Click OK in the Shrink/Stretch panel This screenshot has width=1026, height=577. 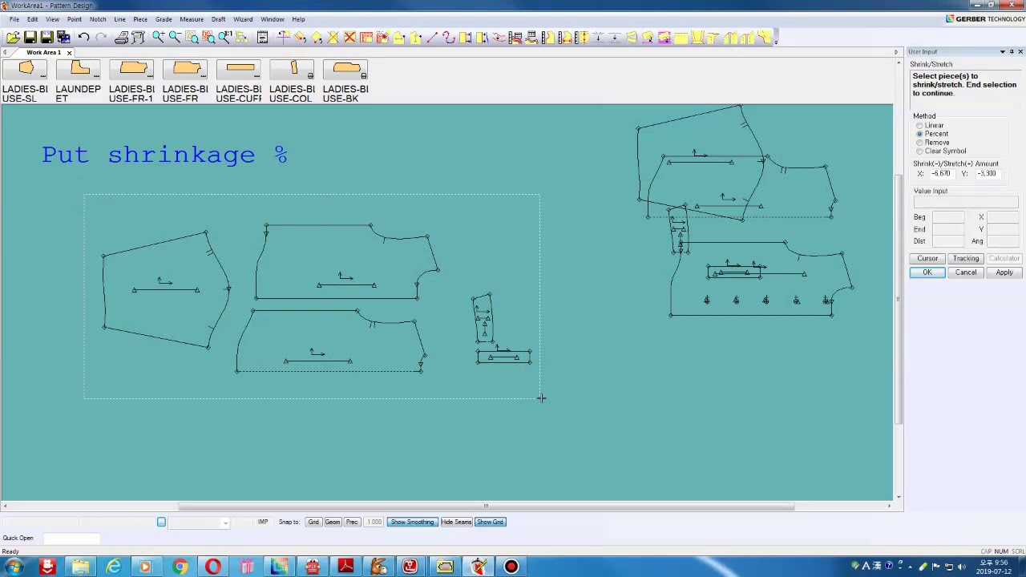pos(927,272)
